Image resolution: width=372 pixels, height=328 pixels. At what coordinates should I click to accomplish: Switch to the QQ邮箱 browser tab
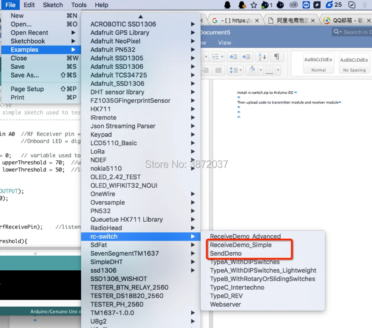click(345, 21)
